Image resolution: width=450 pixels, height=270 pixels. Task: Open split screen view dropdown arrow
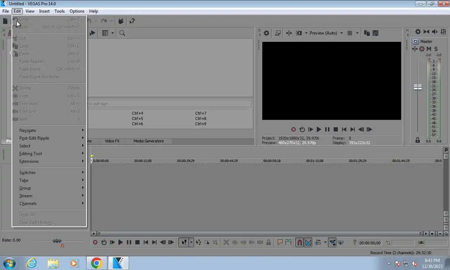[306, 33]
